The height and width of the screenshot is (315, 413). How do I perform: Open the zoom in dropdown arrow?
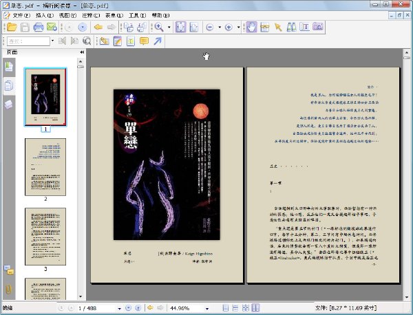point(238,27)
